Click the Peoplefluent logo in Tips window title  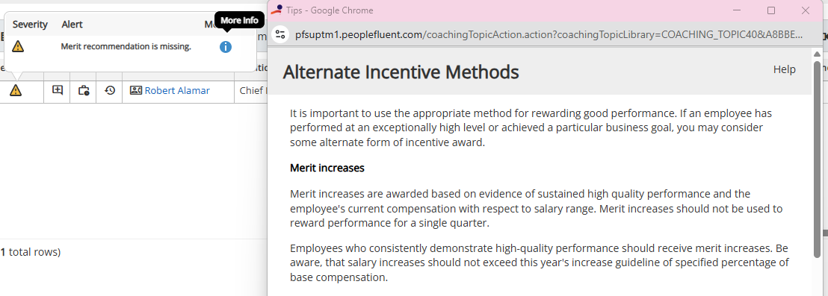click(x=276, y=10)
